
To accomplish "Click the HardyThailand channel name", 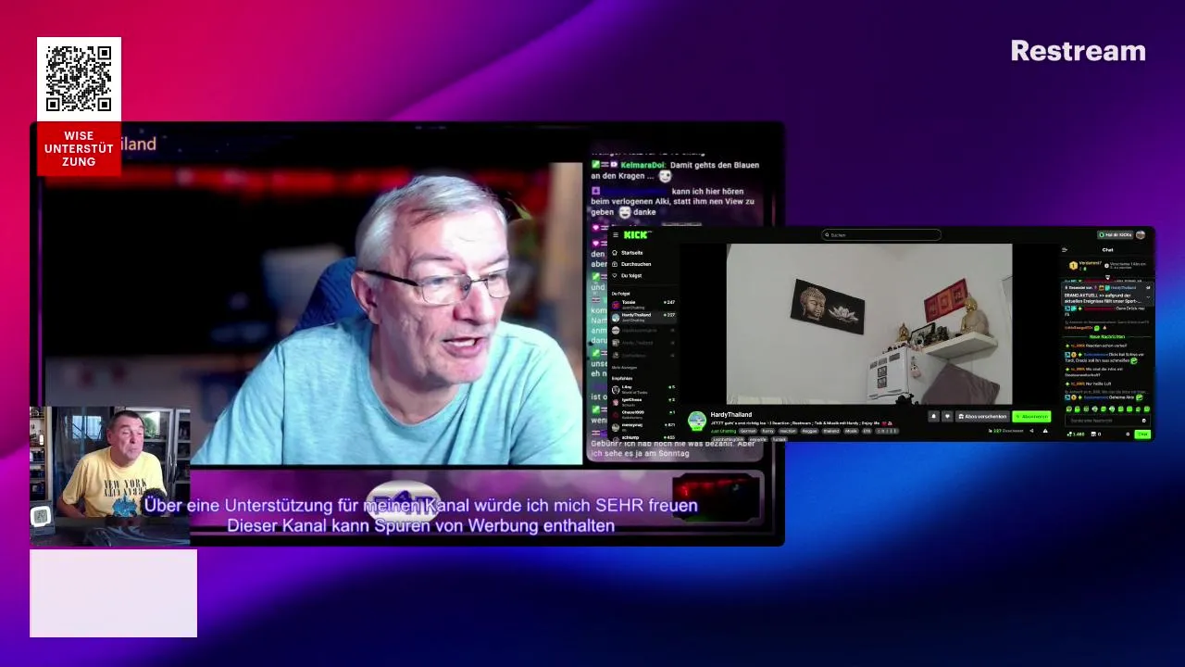I will coord(731,414).
